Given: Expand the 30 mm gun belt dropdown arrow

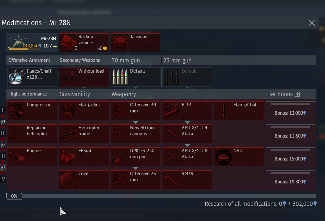Looking at the screenshot, I should pos(135,88).
